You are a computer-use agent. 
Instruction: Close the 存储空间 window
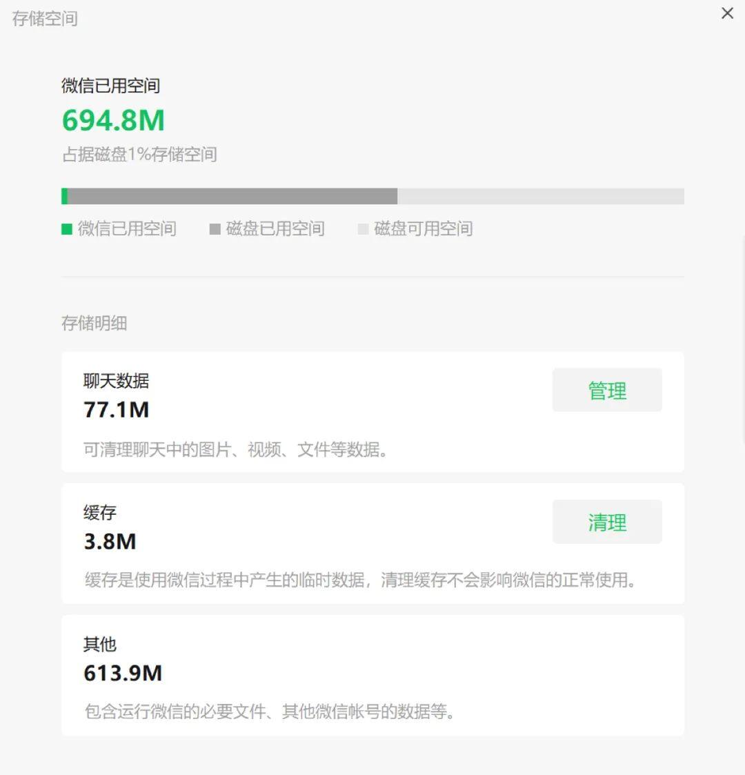coord(727,13)
